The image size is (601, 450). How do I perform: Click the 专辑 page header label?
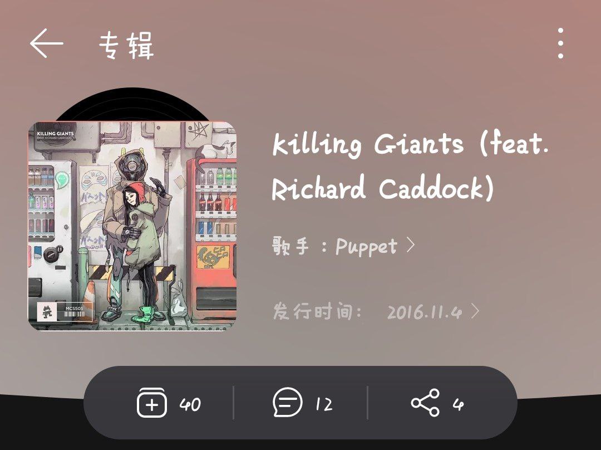tap(126, 46)
